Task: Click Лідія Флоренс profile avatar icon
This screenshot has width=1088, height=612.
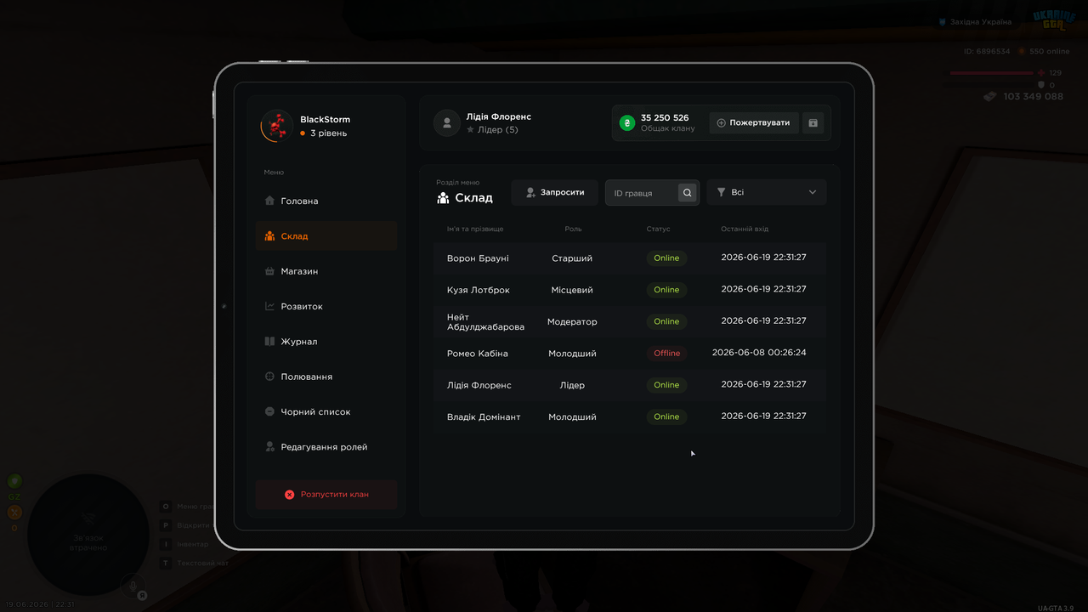Action: [447, 122]
